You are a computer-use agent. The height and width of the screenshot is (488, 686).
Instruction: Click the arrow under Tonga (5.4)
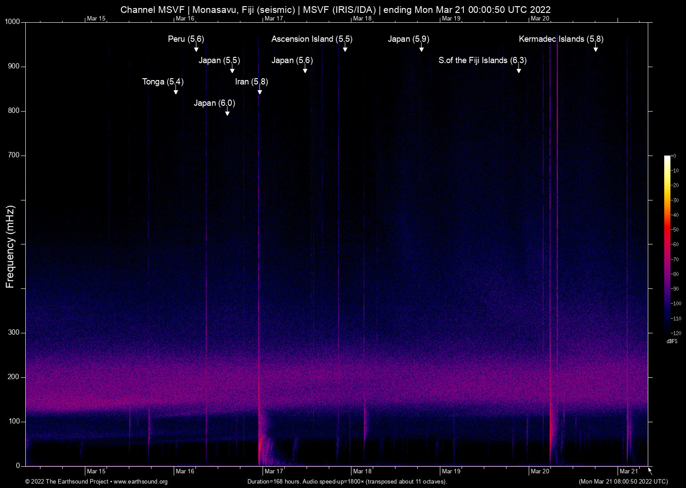[x=176, y=91]
